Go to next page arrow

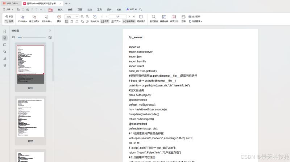coord(129,17)
